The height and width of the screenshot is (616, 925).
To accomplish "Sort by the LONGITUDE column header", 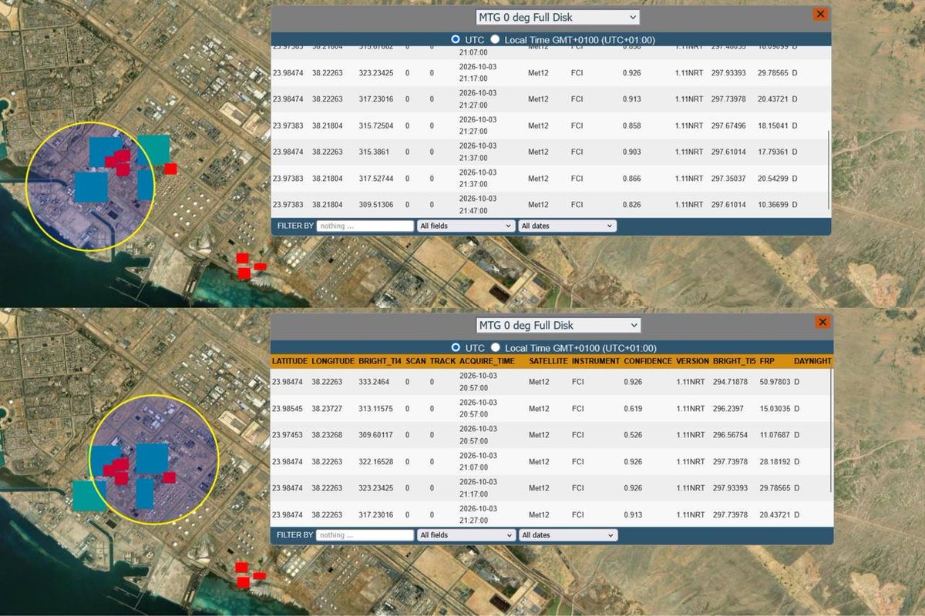I will point(333,361).
